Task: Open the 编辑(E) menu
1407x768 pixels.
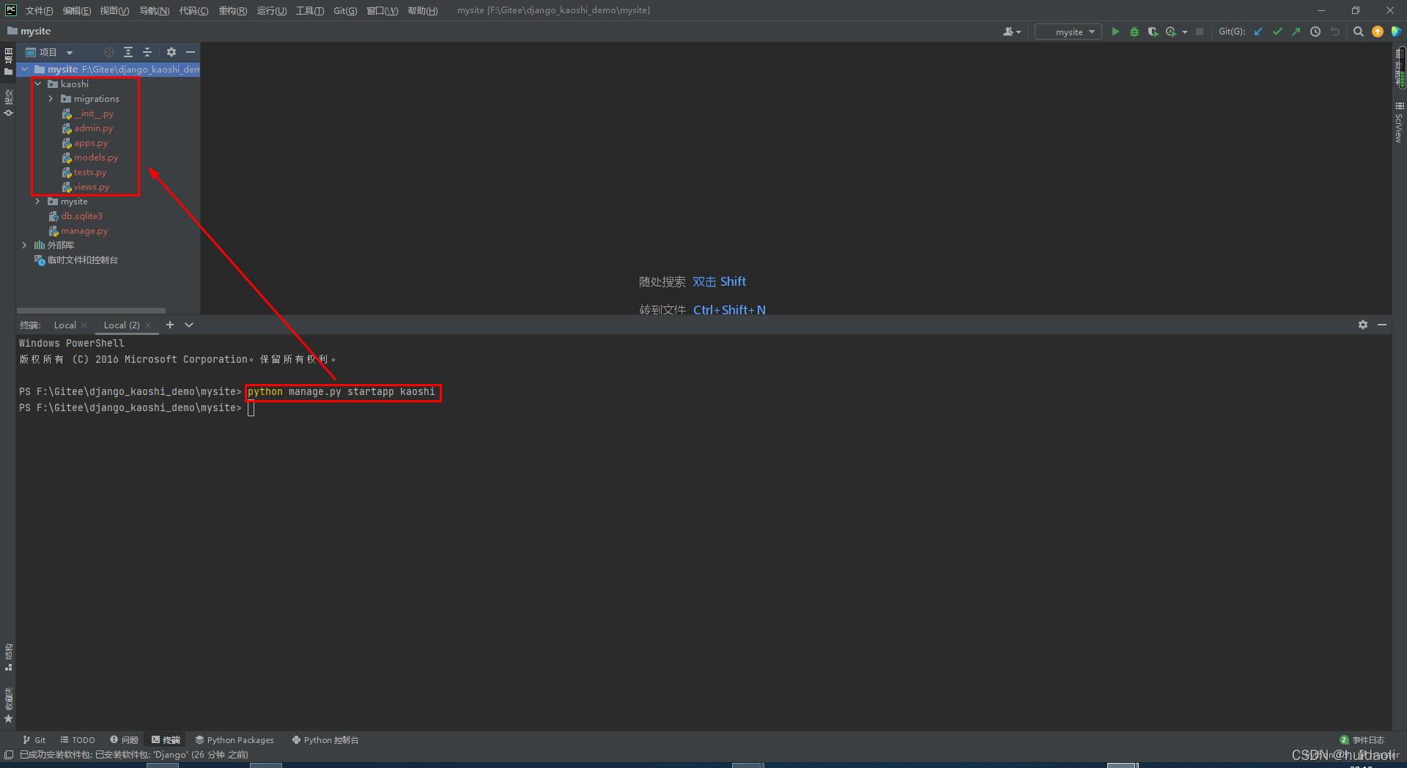Action: [76, 10]
